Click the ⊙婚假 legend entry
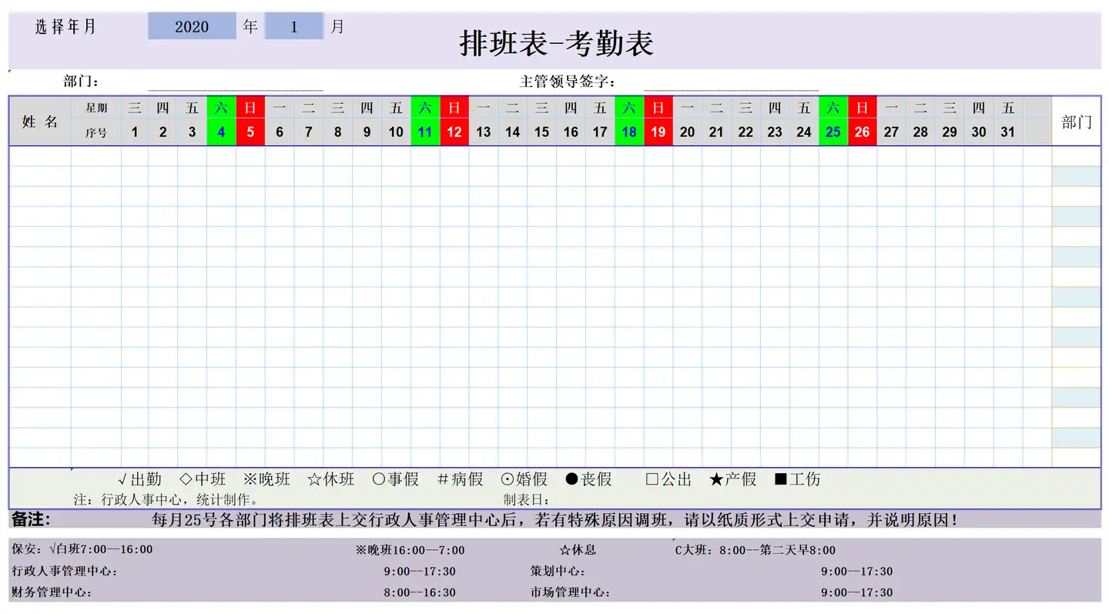 (x=524, y=480)
